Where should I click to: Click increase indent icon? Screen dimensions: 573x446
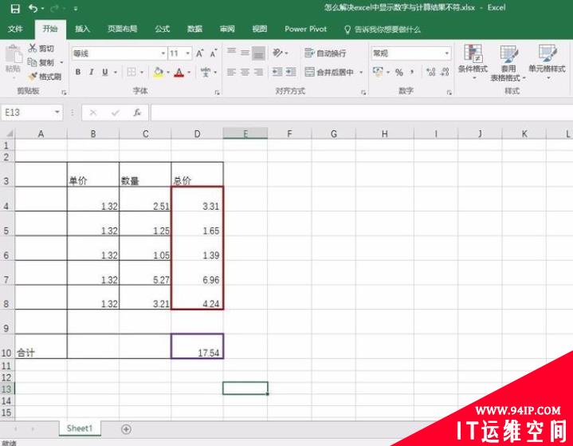click(x=291, y=72)
